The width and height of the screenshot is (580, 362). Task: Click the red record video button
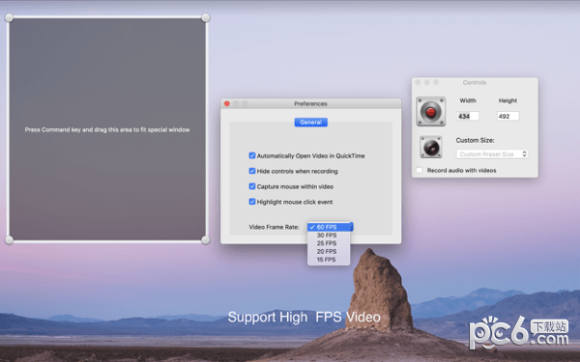pyautogui.click(x=430, y=112)
